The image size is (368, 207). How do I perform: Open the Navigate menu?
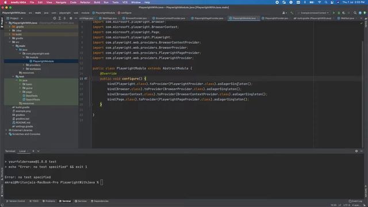(61, 2)
